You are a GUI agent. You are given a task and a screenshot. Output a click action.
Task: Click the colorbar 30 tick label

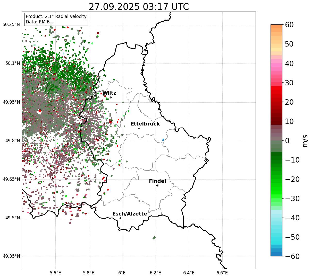pyautogui.click(x=290, y=83)
